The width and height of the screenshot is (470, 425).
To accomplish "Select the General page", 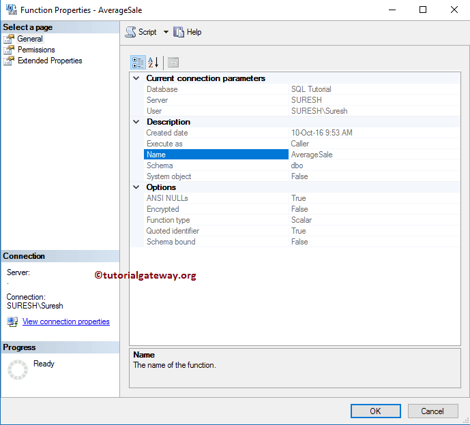I will pos(30,39).
